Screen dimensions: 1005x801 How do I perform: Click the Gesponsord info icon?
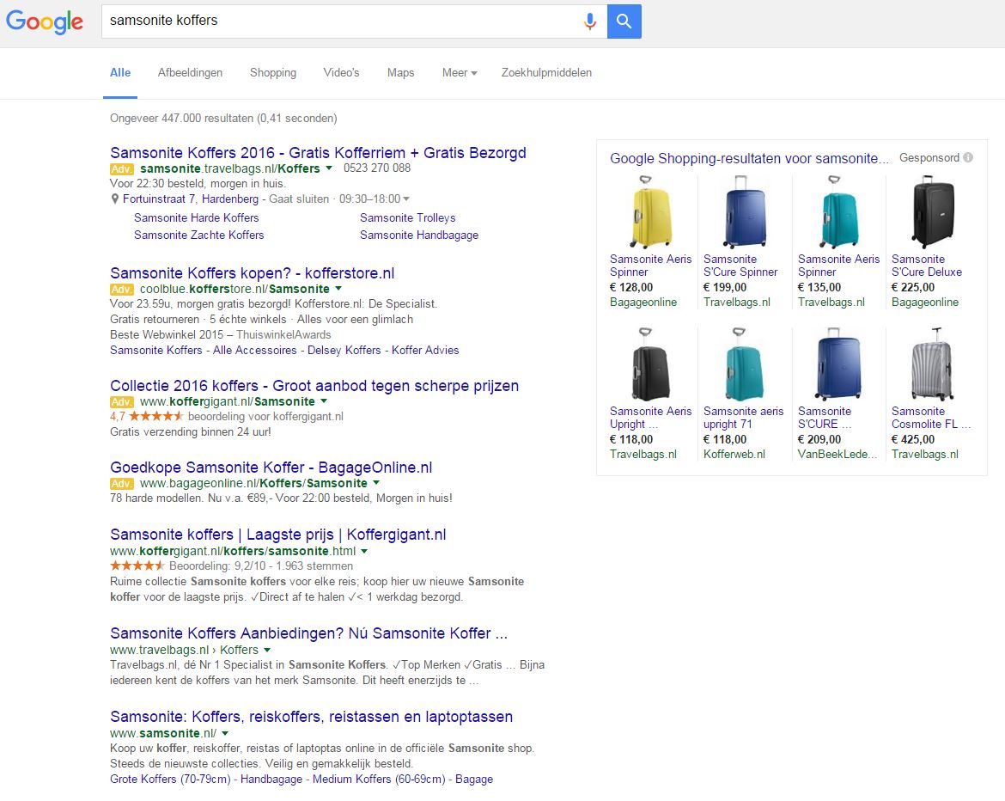point(968,158)
